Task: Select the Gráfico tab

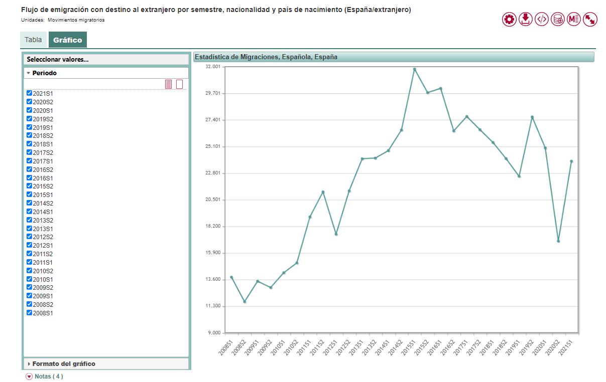Action: point(68,40)
